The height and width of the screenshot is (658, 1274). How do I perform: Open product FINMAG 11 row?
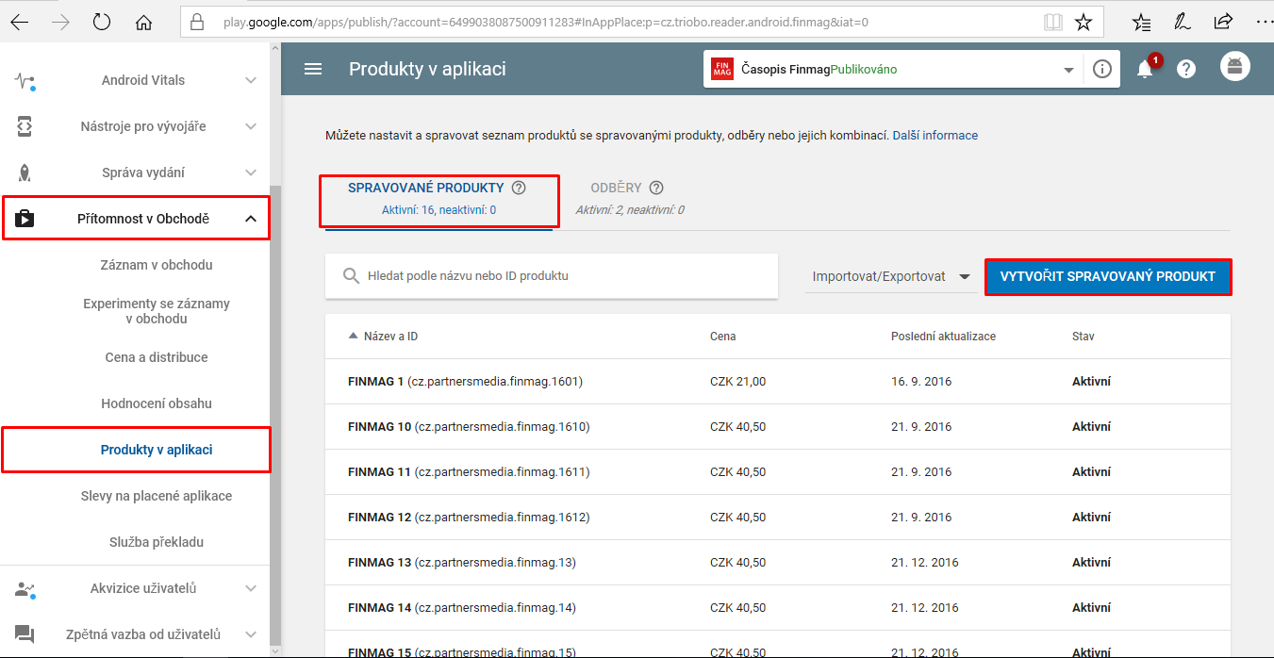(778, 472)
